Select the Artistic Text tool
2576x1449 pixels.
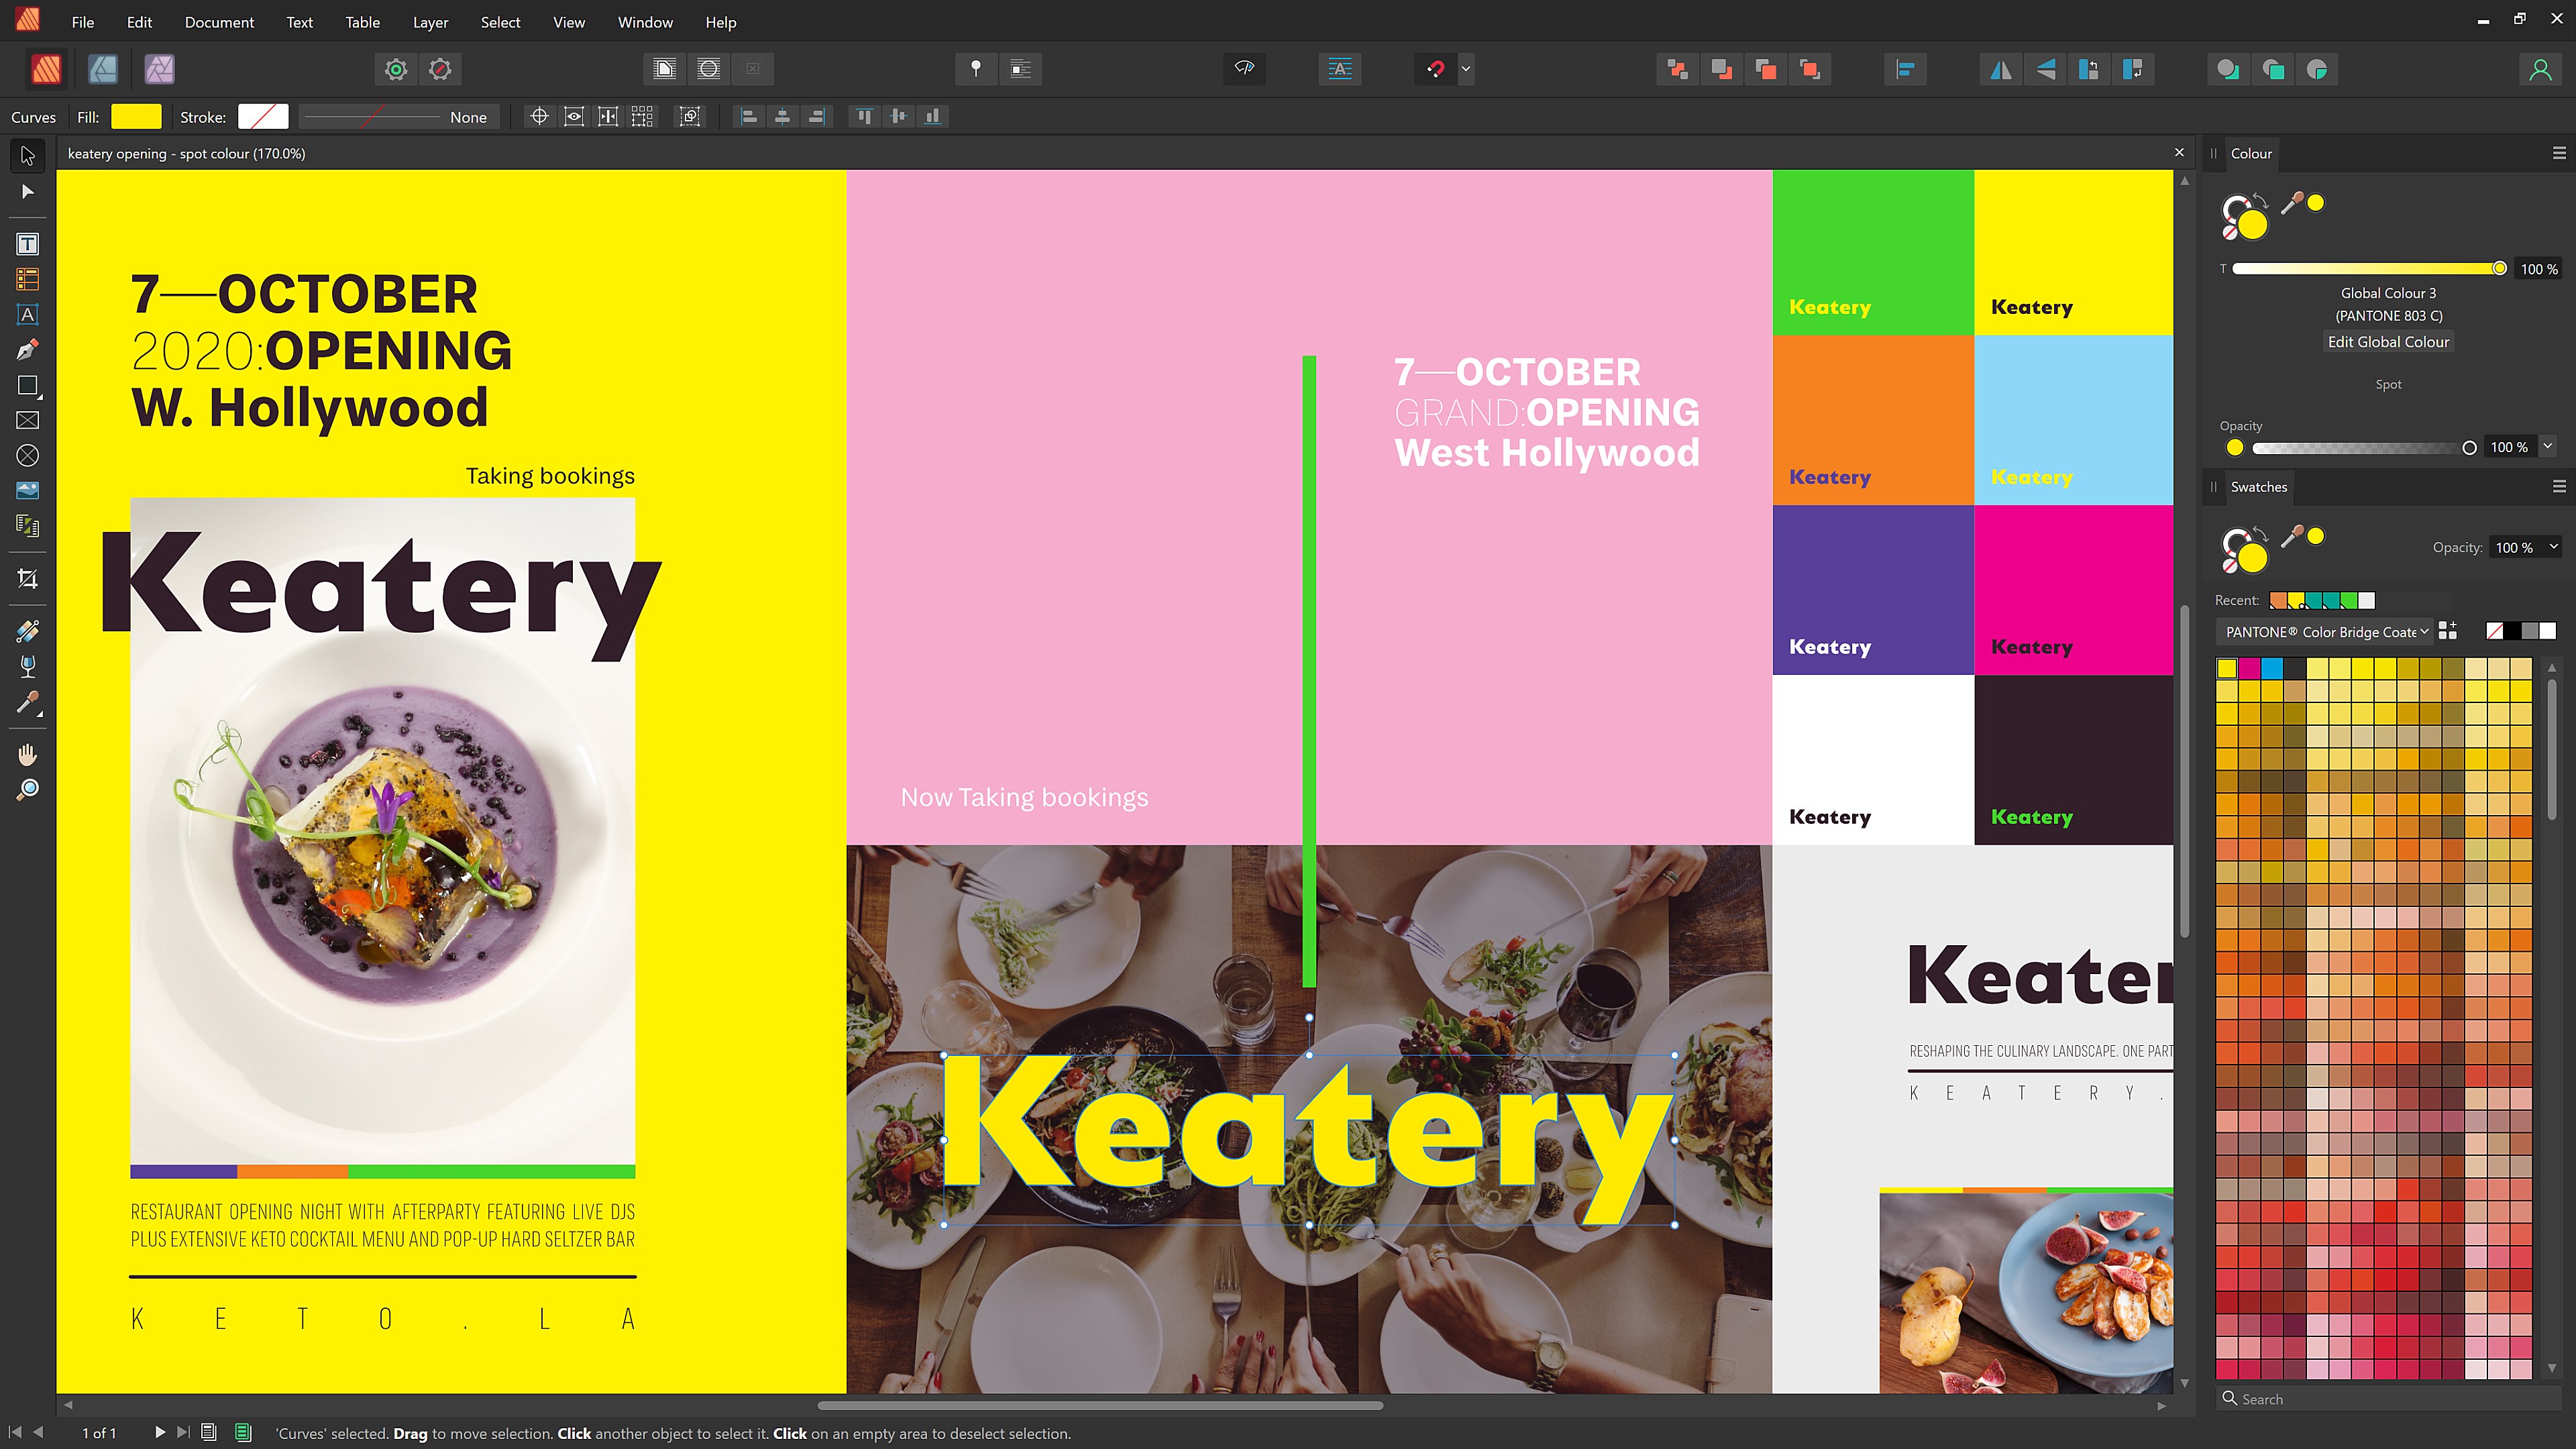pos(27,315)
